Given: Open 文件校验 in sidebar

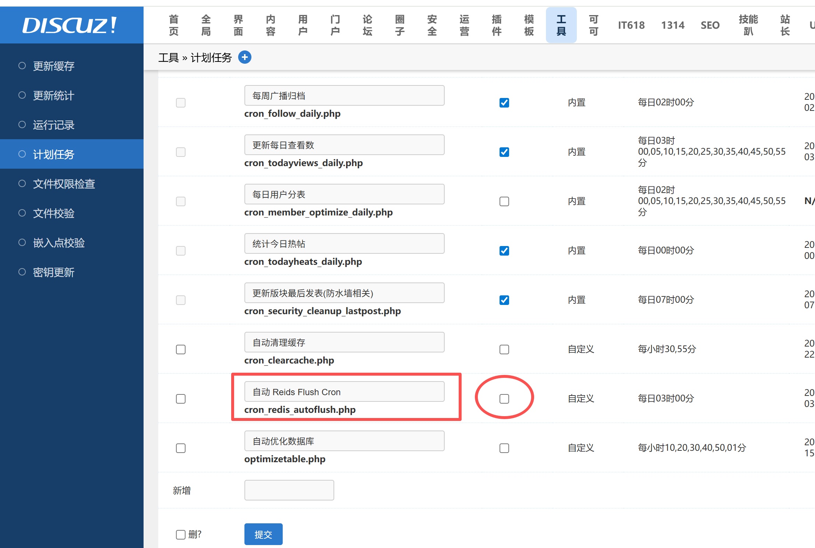Looking at the screenshot, I should [x=72, y=213].
